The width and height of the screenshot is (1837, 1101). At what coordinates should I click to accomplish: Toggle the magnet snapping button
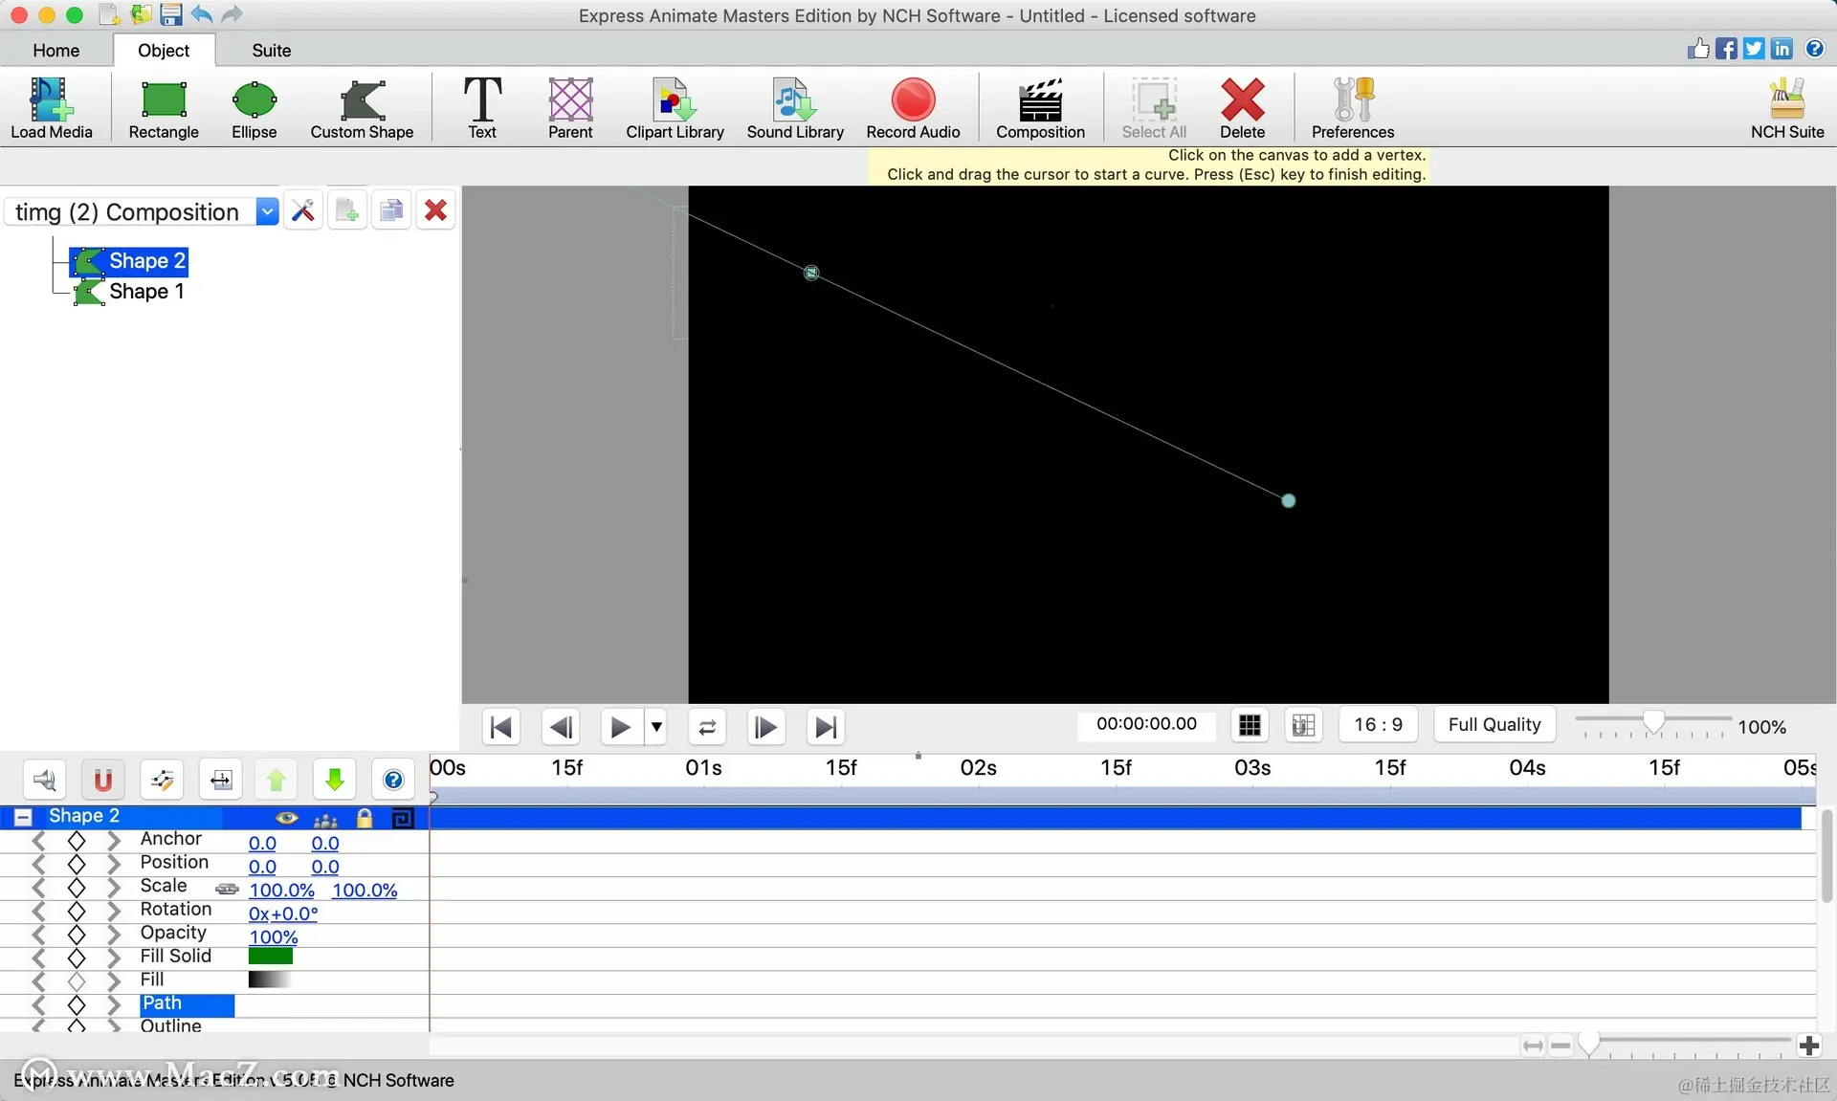103,780
